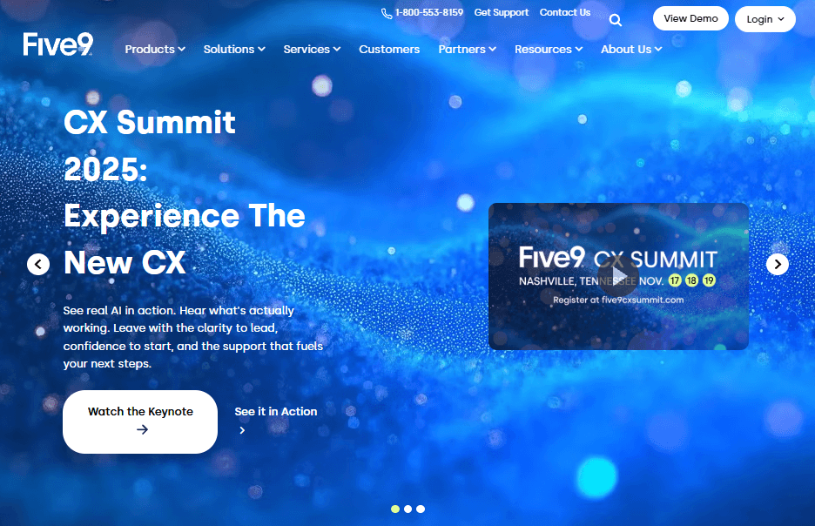Click the phone icon beside 1-800-553-8159
This screenshot has height=526, width=815.
point(387,14)
